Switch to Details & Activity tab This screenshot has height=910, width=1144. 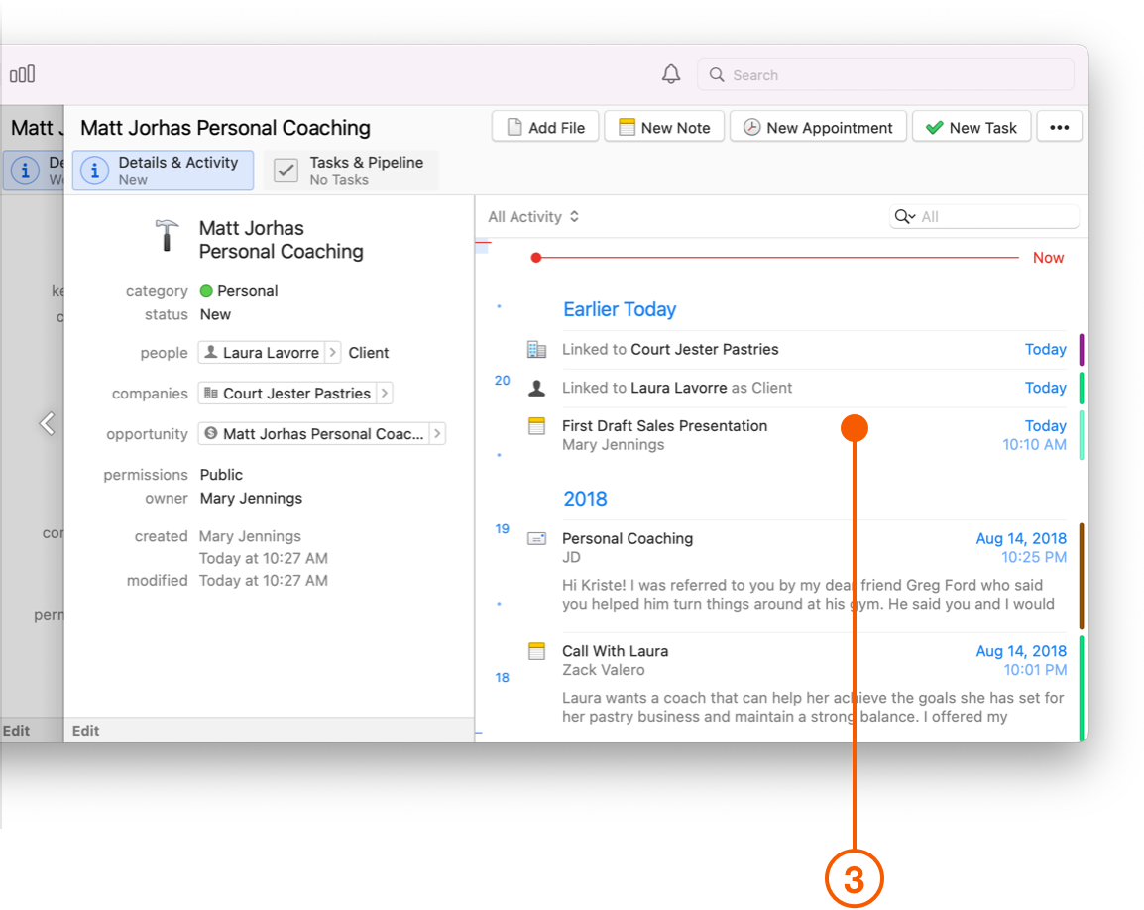click(163, 171)
